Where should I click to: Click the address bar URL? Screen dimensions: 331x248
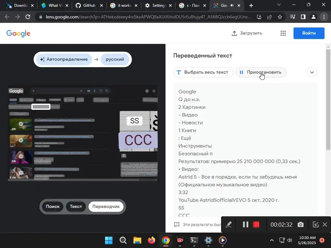point(148,17)
